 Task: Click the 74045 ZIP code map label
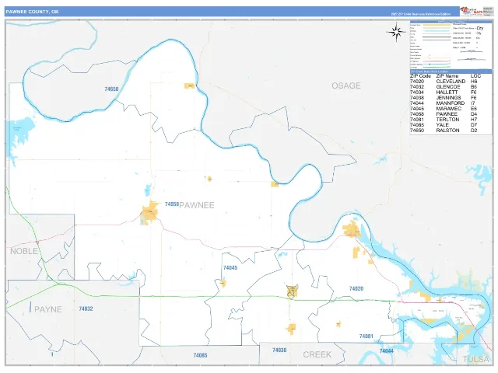(230, 267)
